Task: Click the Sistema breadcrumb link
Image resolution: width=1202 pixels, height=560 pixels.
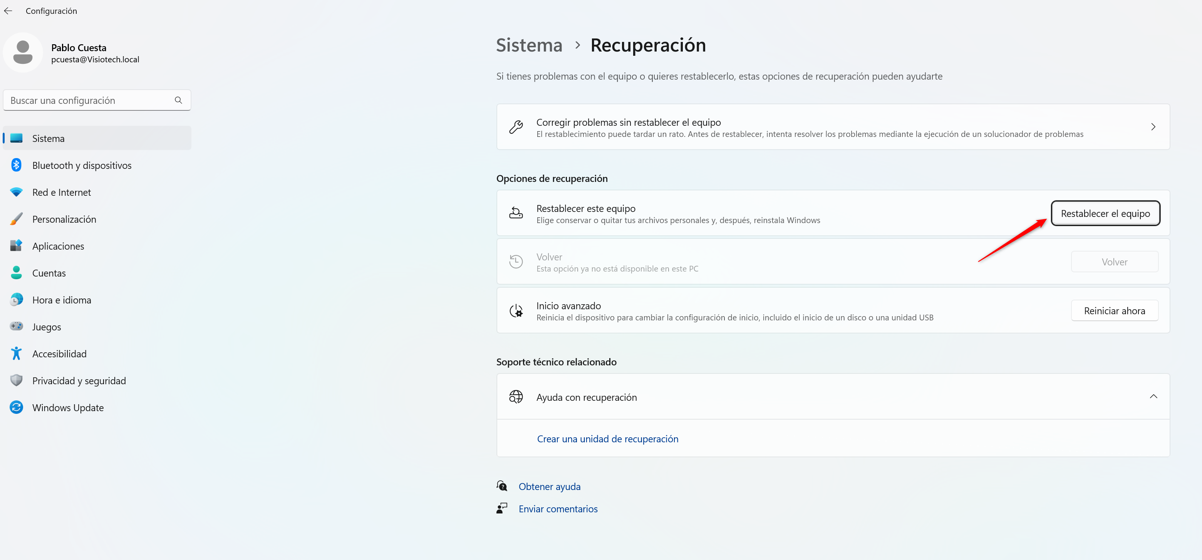Action: pos(529,45)
